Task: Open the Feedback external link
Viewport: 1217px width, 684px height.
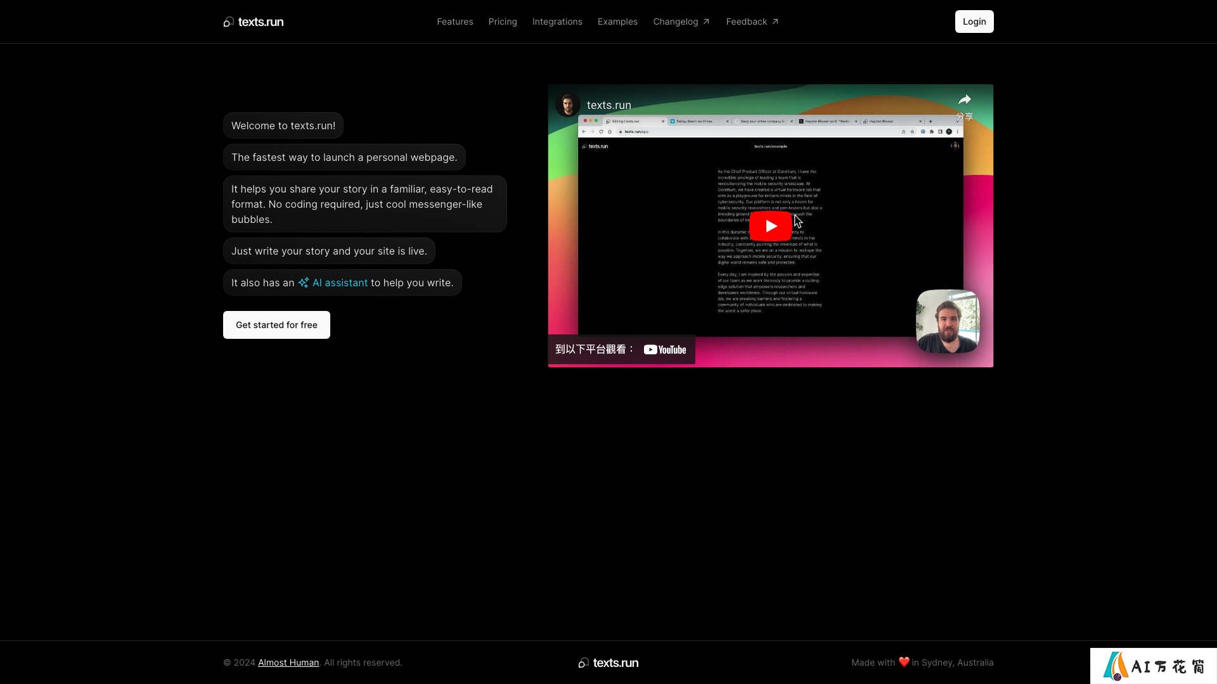Action: point(752,22)
